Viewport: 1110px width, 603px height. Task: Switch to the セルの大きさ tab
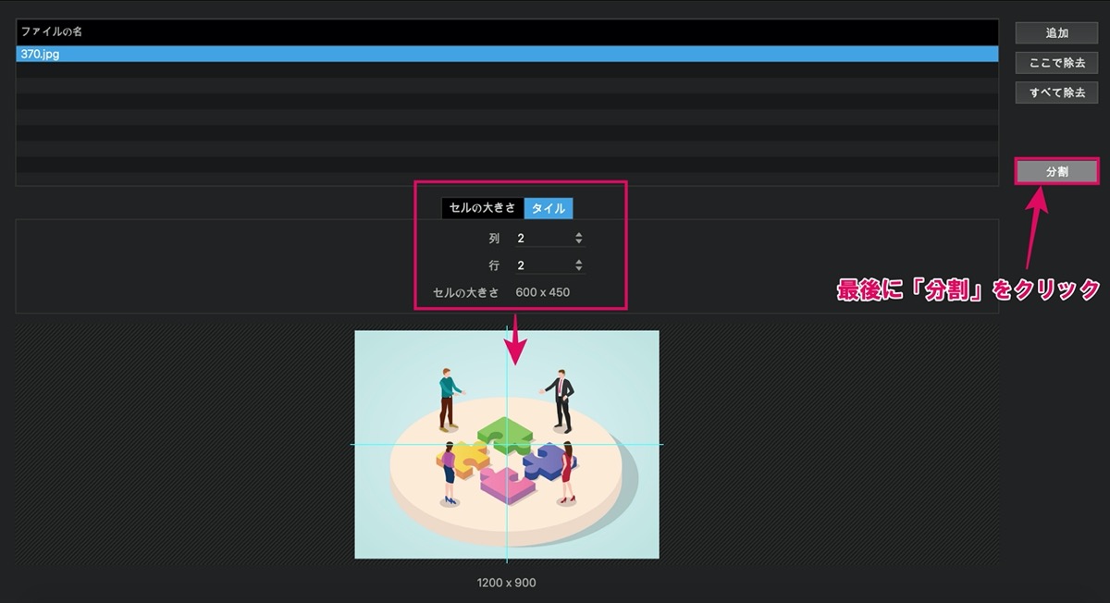[x=483, y=208]
